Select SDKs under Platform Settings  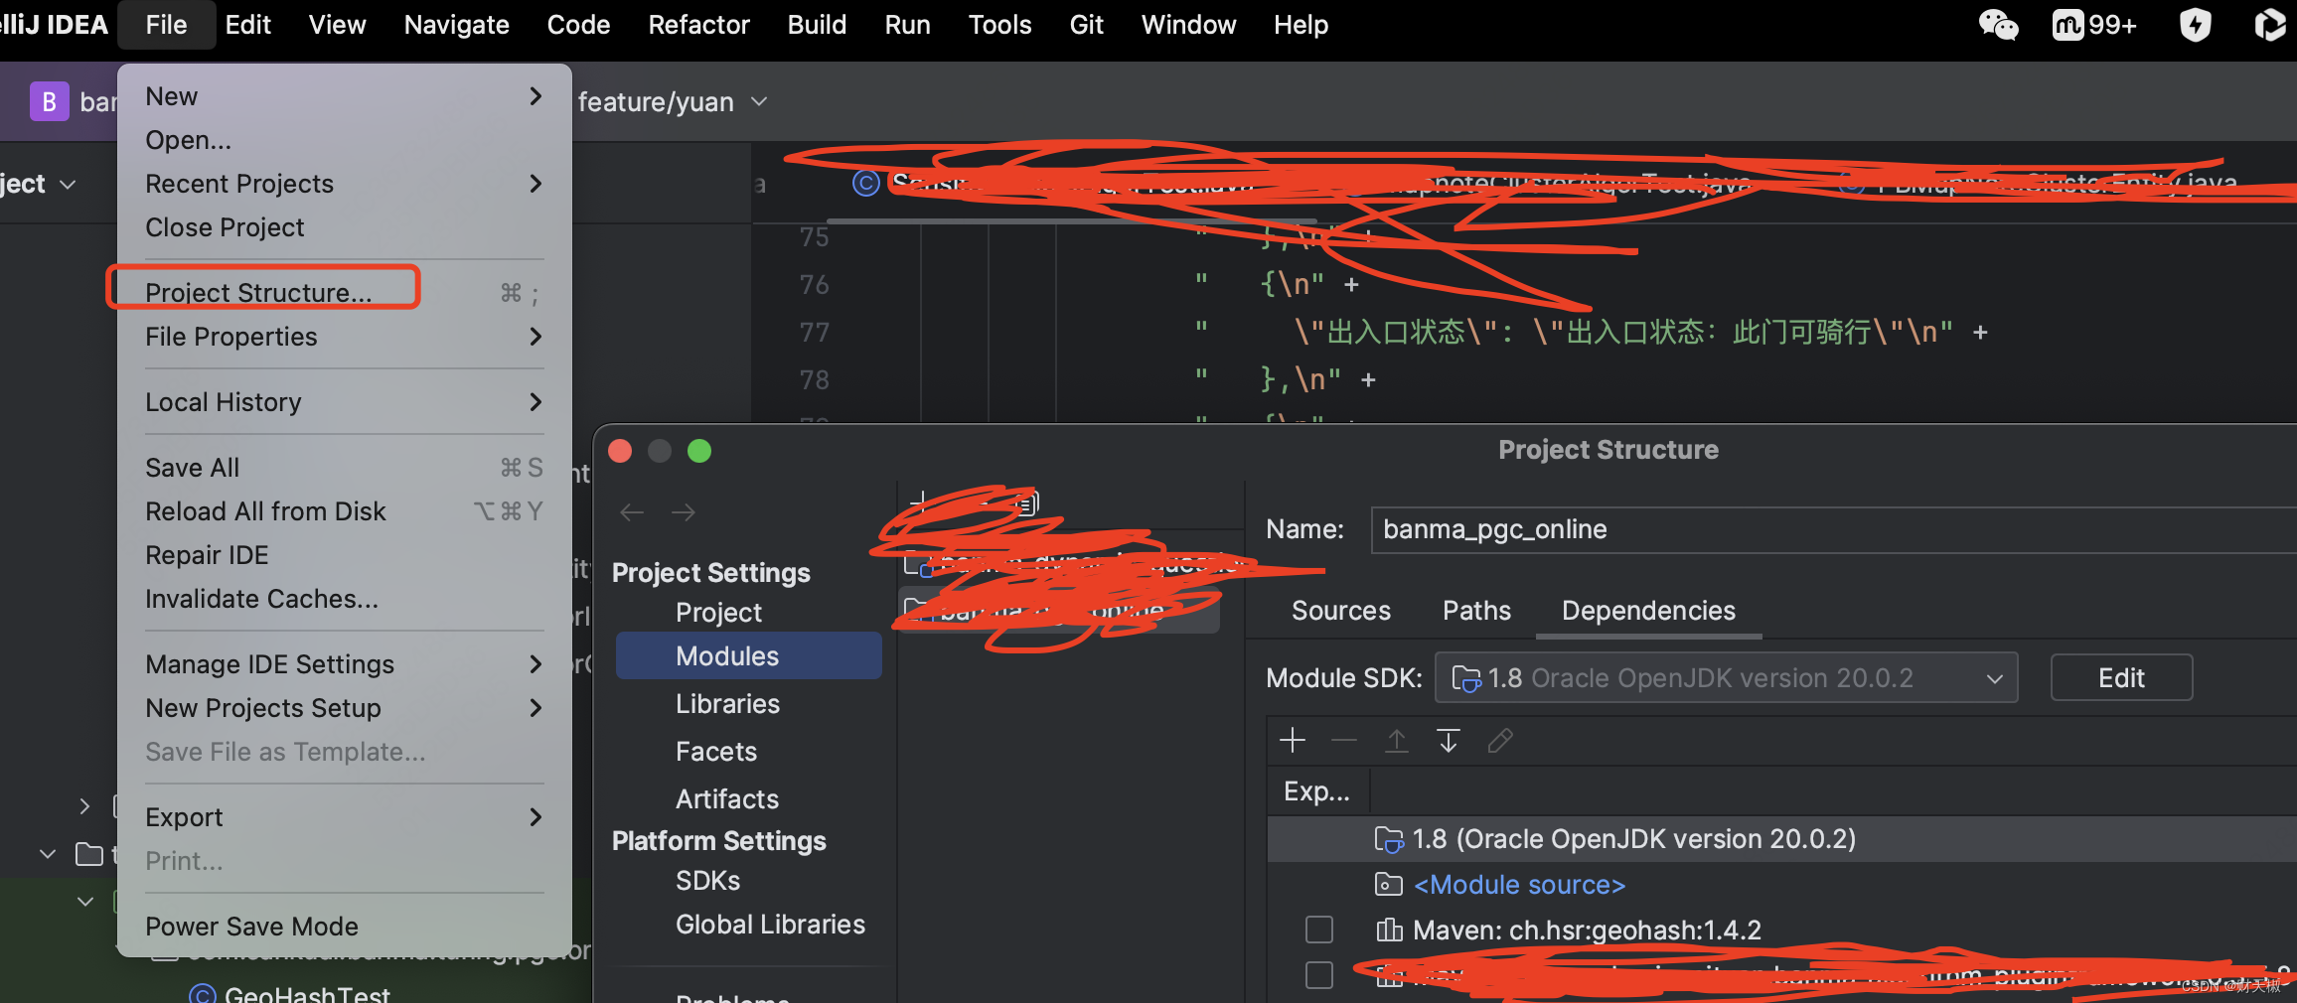pos(707,881)
